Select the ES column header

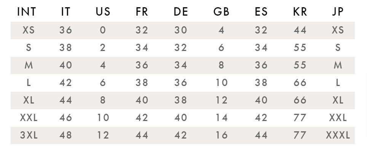tap(261, 11)
